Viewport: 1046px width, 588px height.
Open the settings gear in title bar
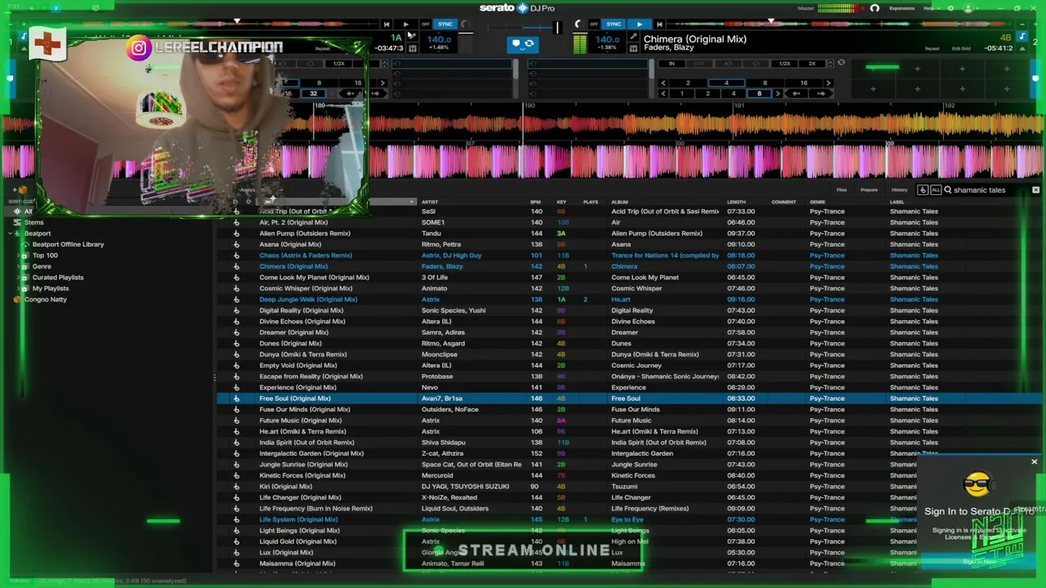950,8
